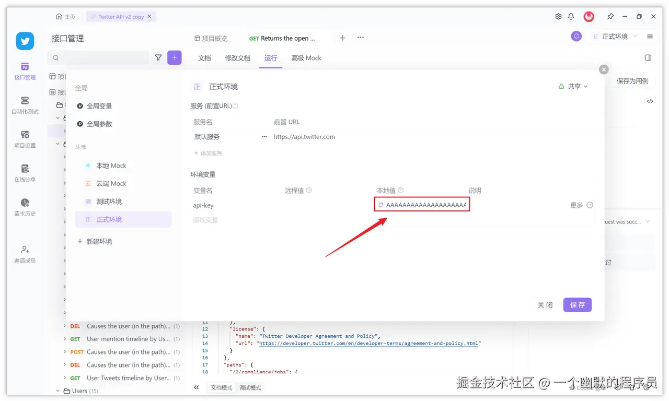
Task: Click the purple plus add button
Action: pos(175,57)
